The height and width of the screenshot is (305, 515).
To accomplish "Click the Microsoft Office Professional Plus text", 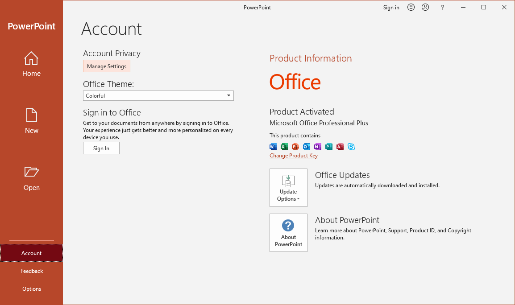I will click(x=319, y=123).
